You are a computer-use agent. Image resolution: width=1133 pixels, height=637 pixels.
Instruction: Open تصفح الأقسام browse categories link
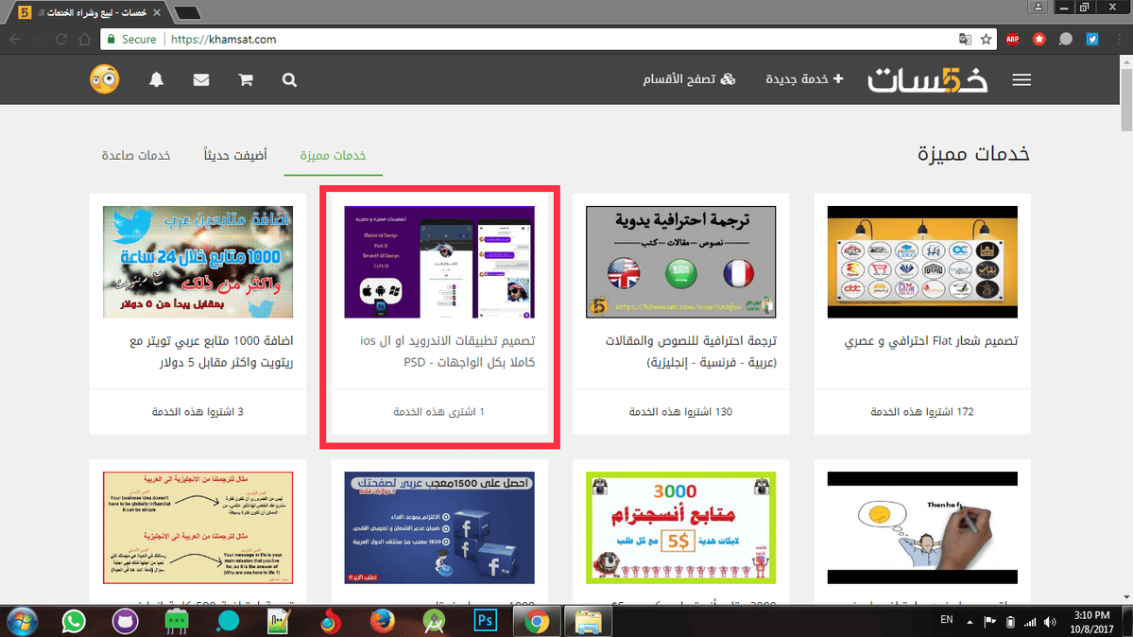tap(689, 78)
